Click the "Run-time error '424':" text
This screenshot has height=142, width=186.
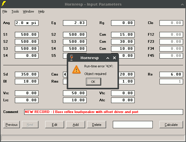click(99, 66)
